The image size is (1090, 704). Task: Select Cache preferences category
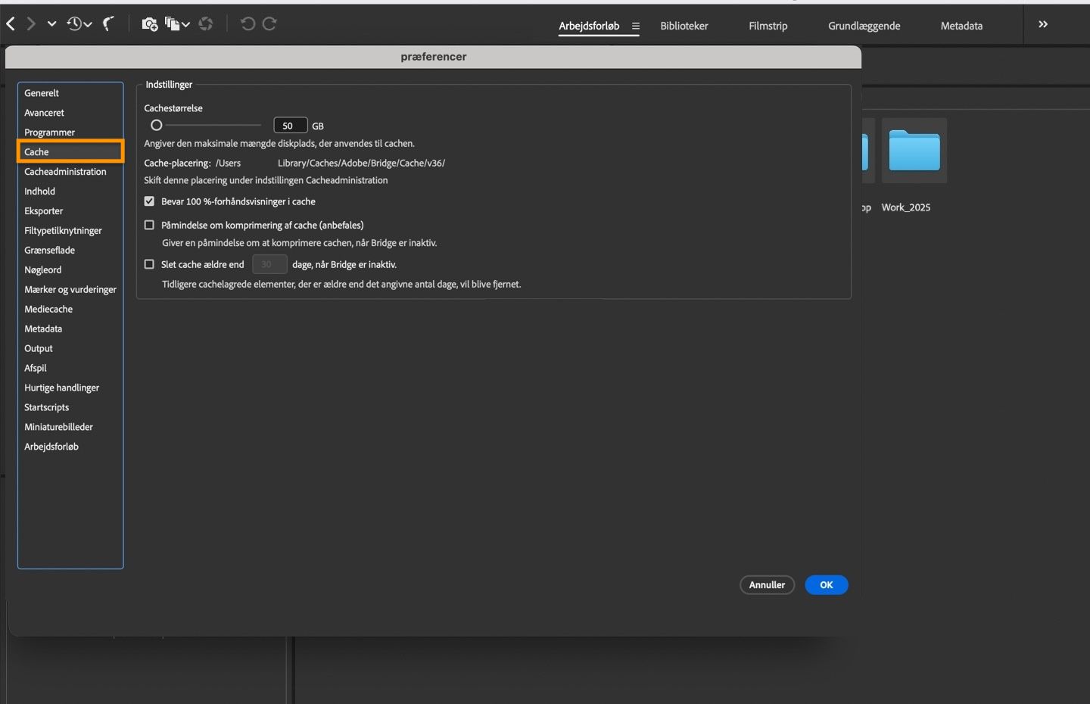click(70, 151)
